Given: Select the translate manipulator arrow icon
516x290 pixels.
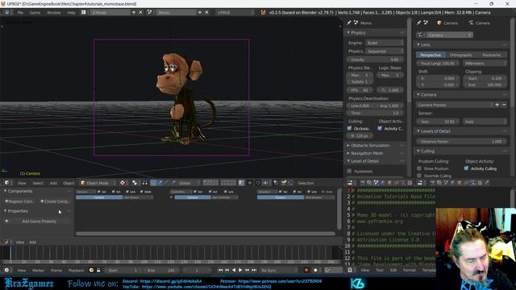Looking at the screenshot, I should pos(160,183).
